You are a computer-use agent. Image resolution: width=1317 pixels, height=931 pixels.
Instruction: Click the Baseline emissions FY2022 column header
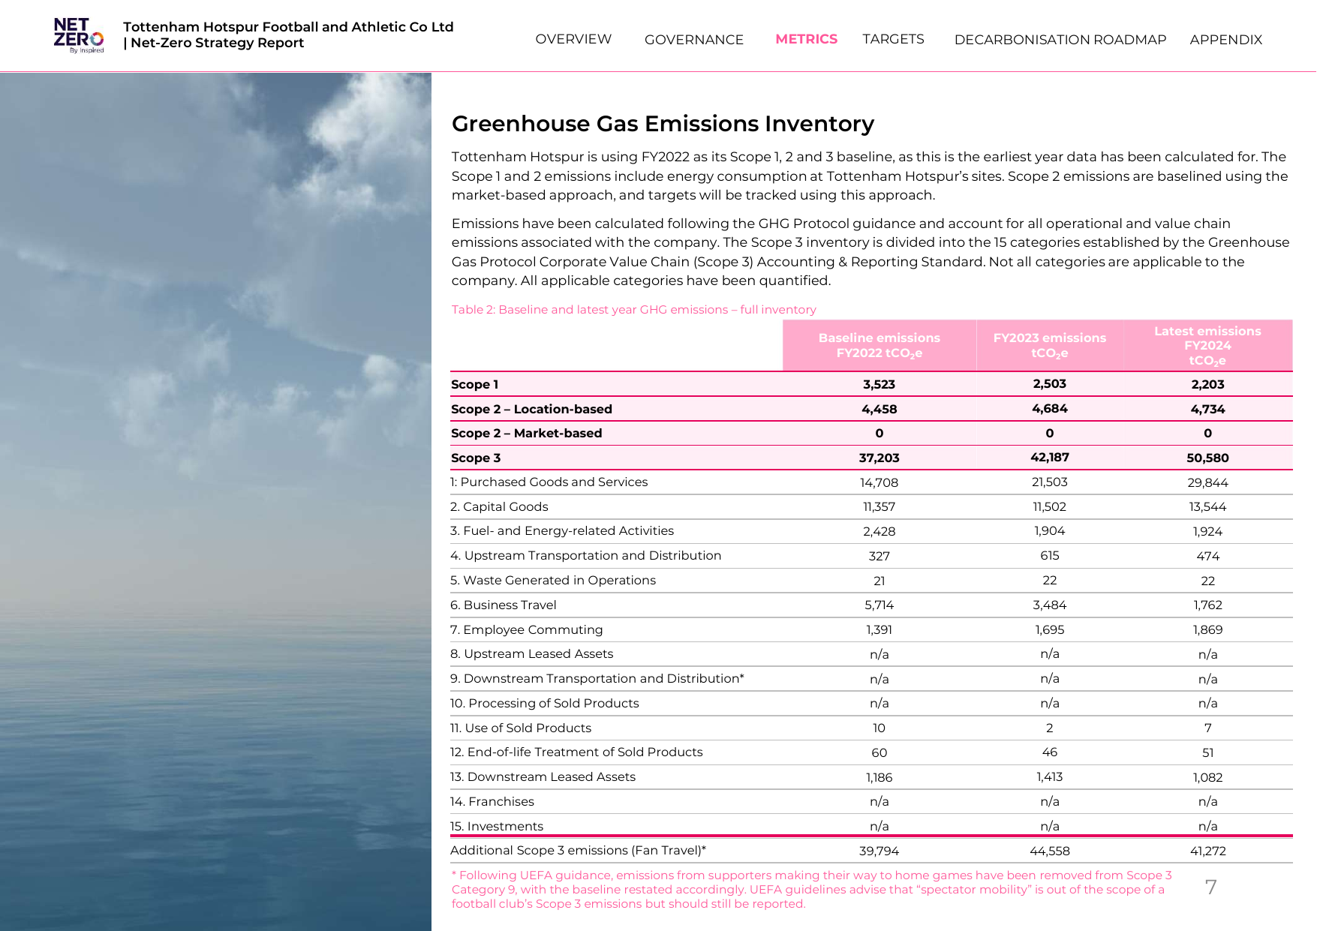880,345
